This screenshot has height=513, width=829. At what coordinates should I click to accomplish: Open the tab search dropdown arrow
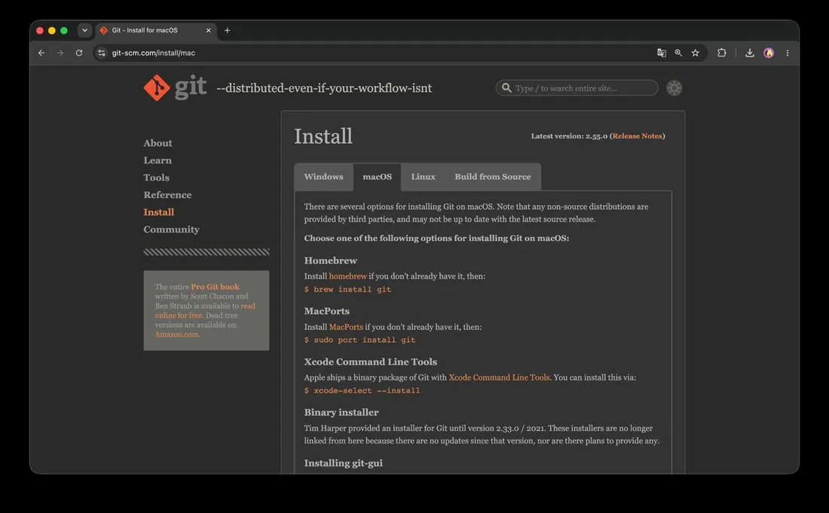(84, 30)
